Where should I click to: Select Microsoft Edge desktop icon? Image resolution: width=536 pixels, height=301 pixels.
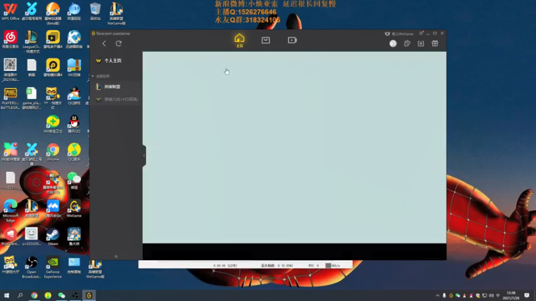(10, 211)
